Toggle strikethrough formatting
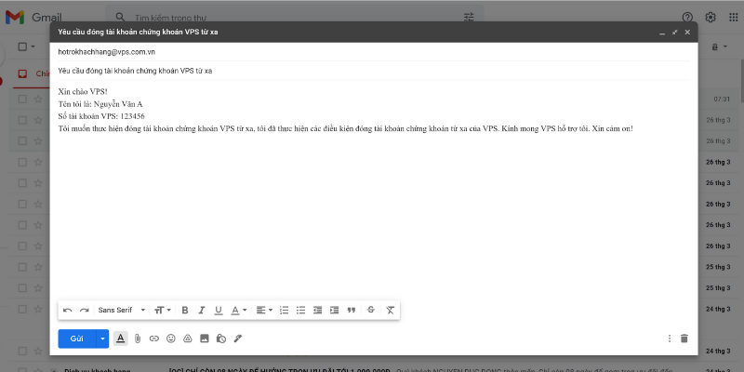The image size is (744, 372). pos(371,310)
